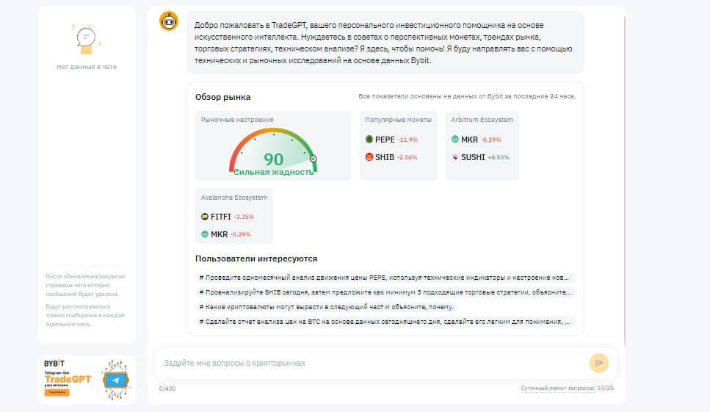Pick the prompt about cryptos rising next hour
This screenshot has height=412, width=710.
point(327,306)
